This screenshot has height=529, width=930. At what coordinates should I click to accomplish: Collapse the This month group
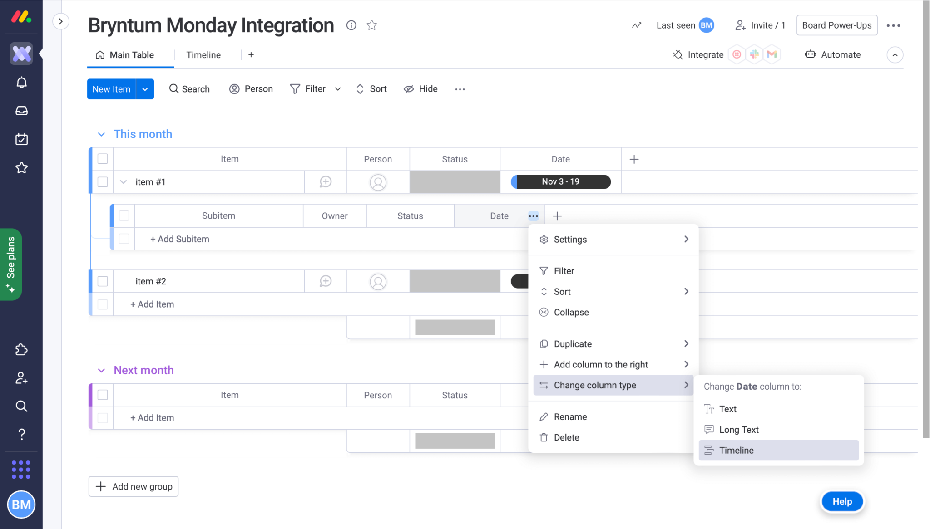tap(101, 134)
